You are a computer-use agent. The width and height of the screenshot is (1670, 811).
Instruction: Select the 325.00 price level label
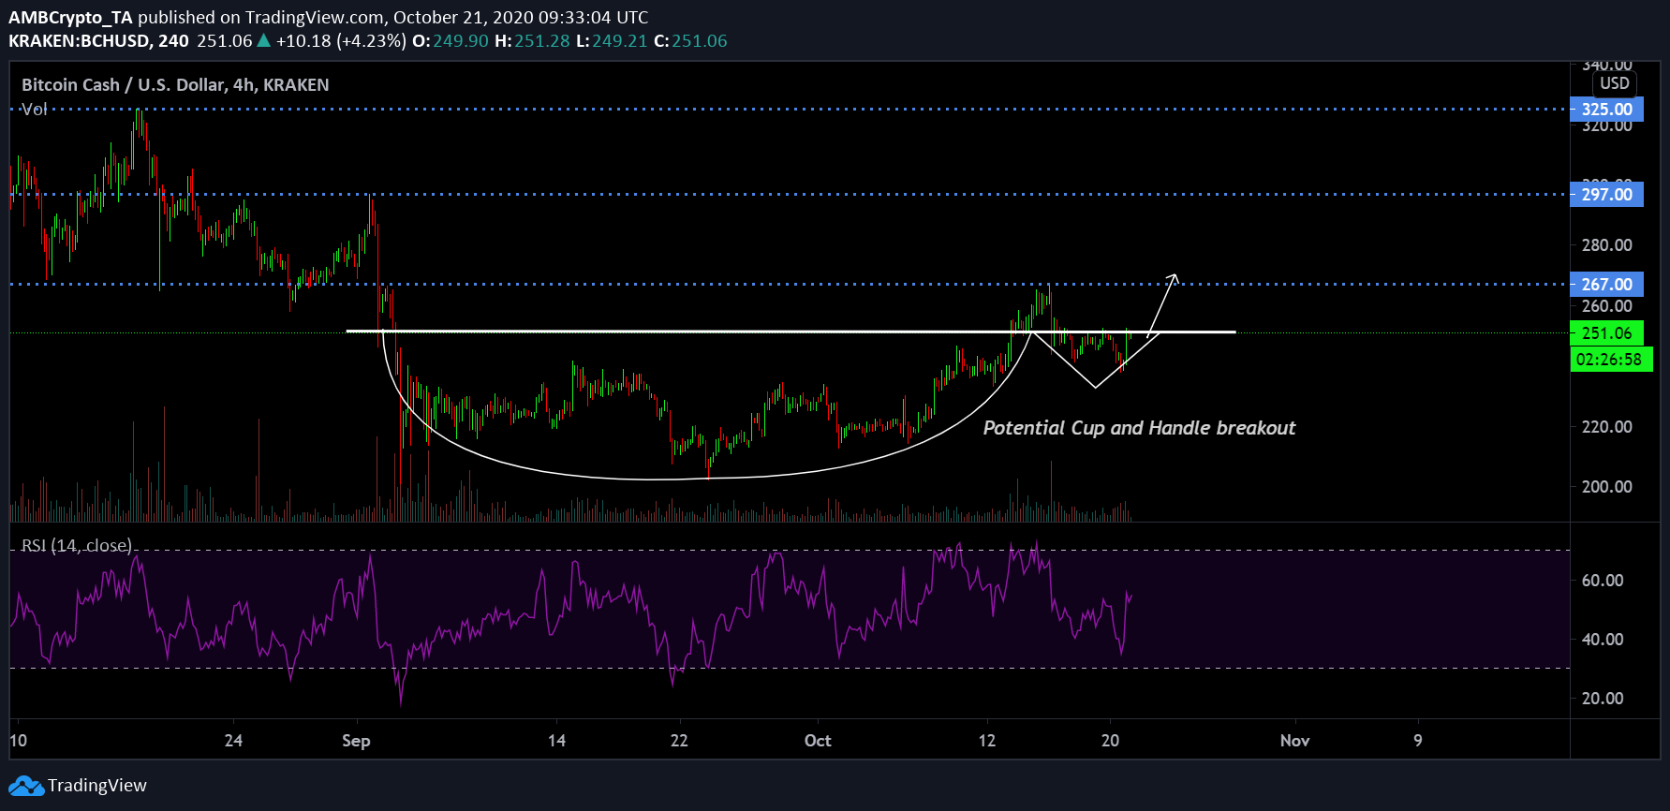coord(1605,110)
